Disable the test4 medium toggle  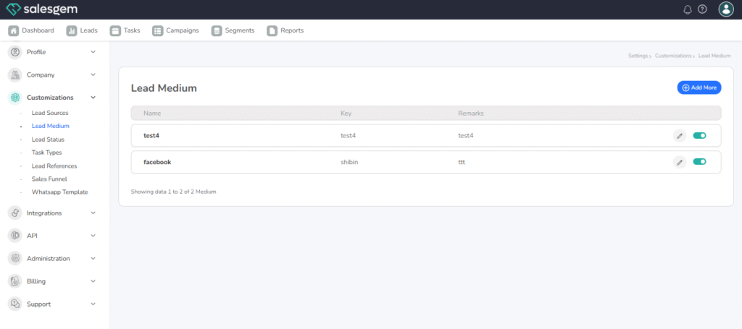point(699,135)
